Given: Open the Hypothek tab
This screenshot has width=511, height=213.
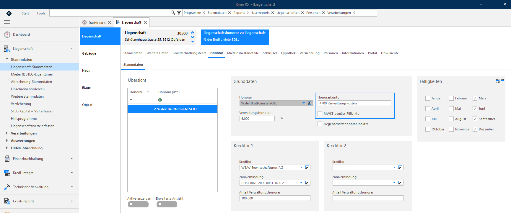Looking at the screenshot, I should pos(288,53).
